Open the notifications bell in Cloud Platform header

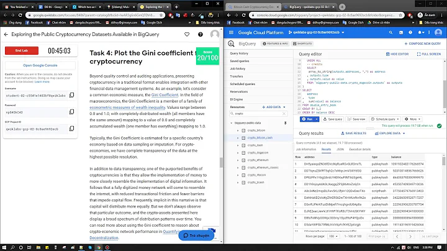click(420, 32)
